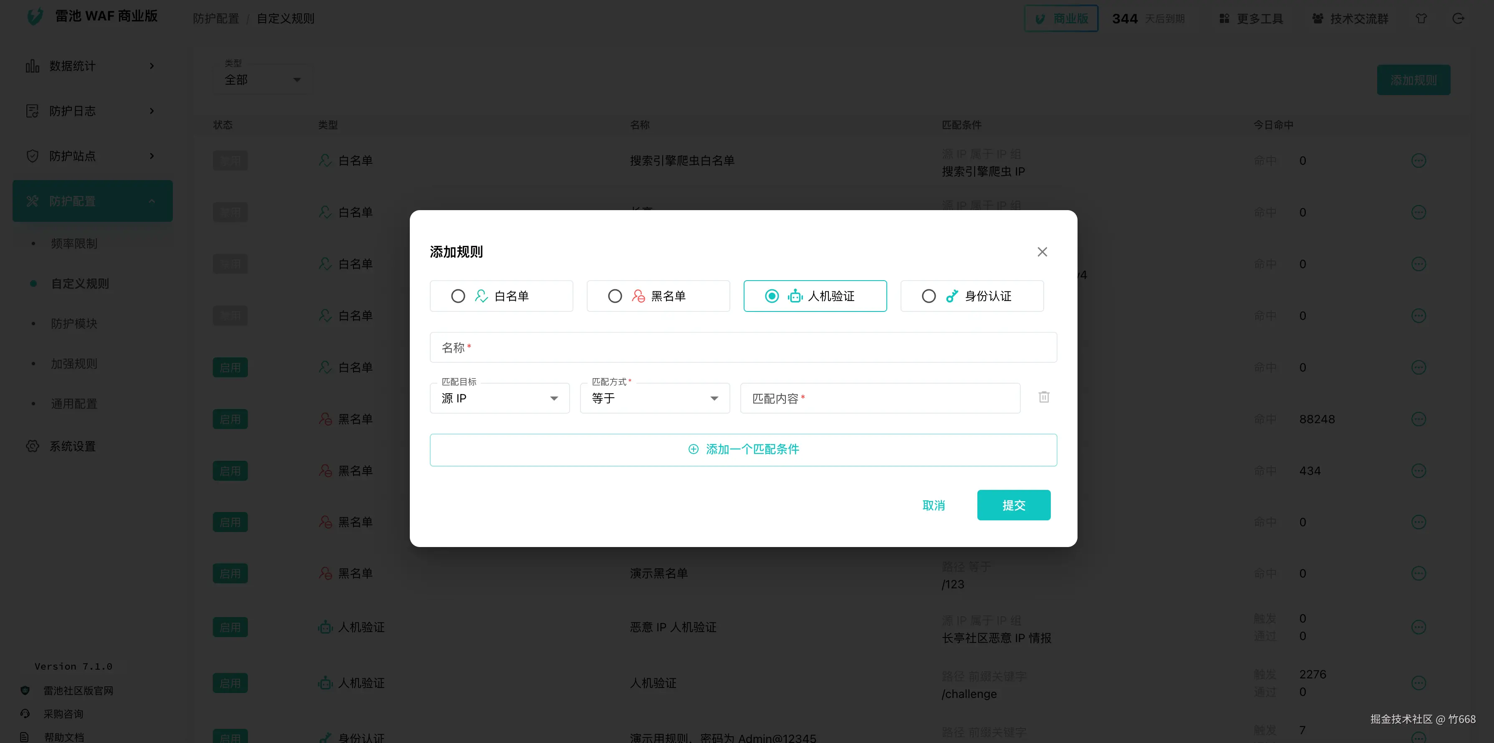Image resolution: width=1494 pixels, height=743 pixels.
Task: Go to the 频率限制 submenu item
Action: coord(74,243)
